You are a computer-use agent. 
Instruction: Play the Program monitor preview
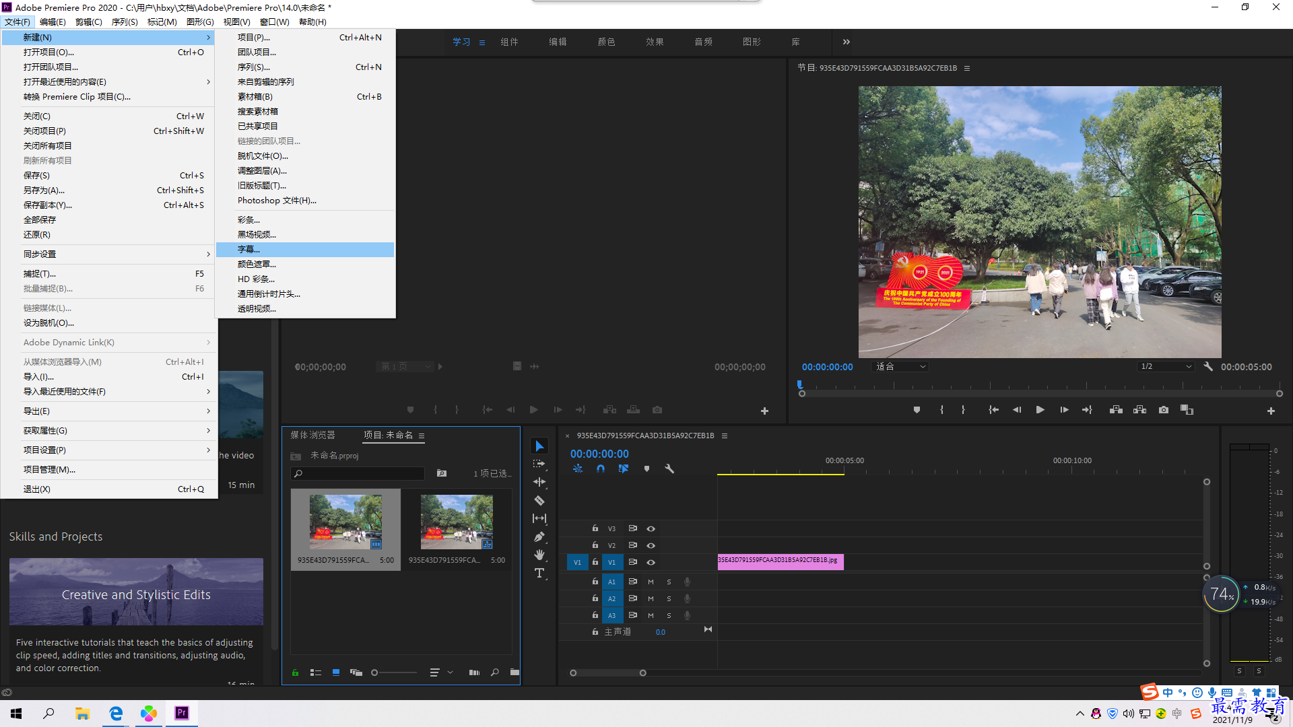tap(1040, 410)
